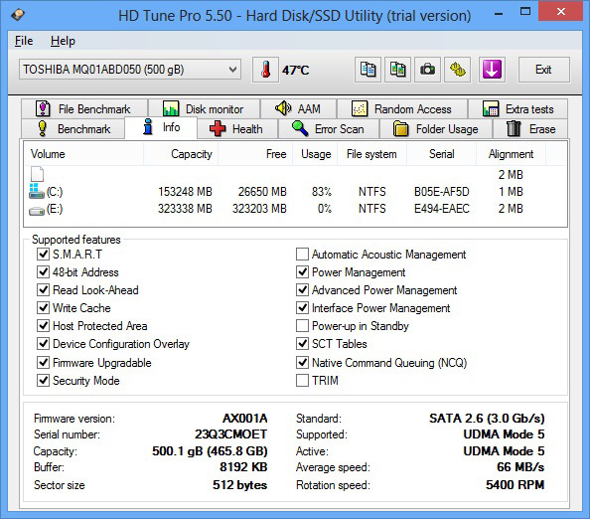Viewport: 590px width, 519px height.
Task: Toggle the Security Mode checkbox
Action: (44, 381)
